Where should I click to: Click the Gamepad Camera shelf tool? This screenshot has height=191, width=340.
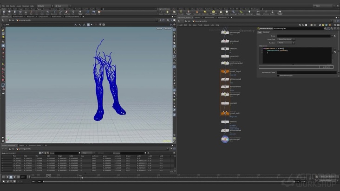point(280,13)
